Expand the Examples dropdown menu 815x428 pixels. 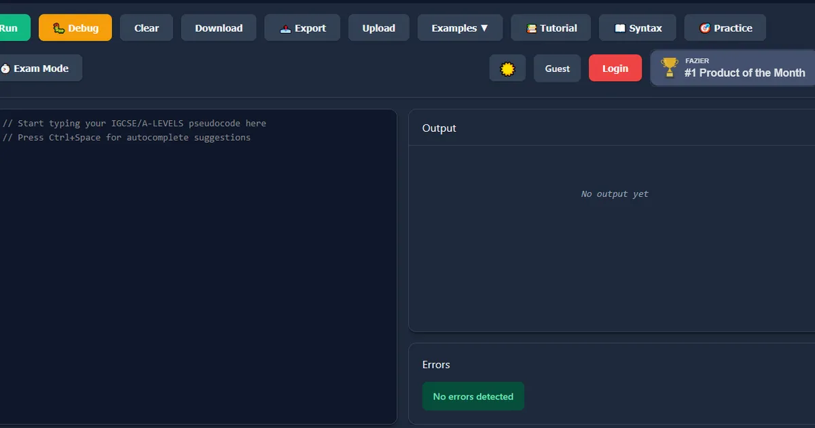coord(460,28)
